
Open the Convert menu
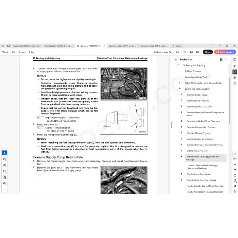pyautogui.click(x=22, y=52)
